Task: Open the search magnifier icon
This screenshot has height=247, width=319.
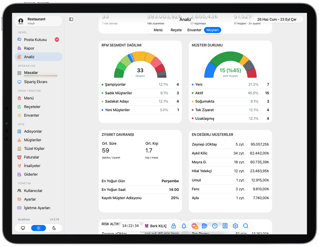Action: pyautogui.click(x=246, y=226)
